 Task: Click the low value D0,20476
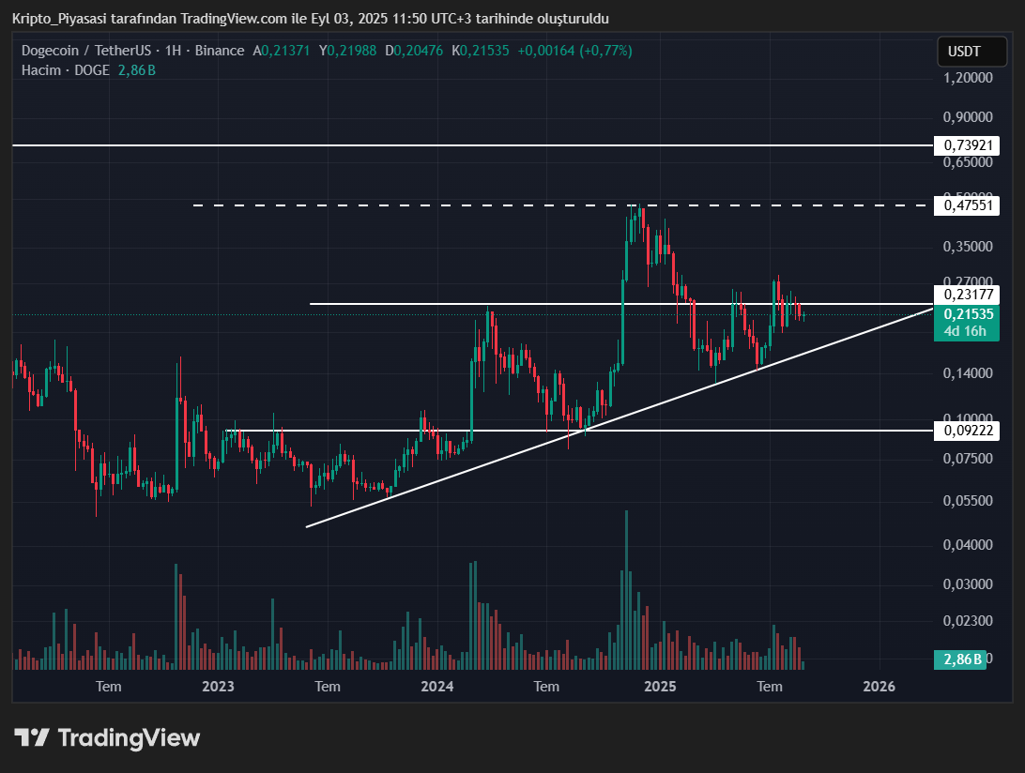pyautogui.click(x=414, y=51)
